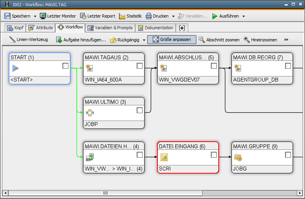305x199 pixels.
Task: Maximize the workflow window
Action: pos(293,4)
